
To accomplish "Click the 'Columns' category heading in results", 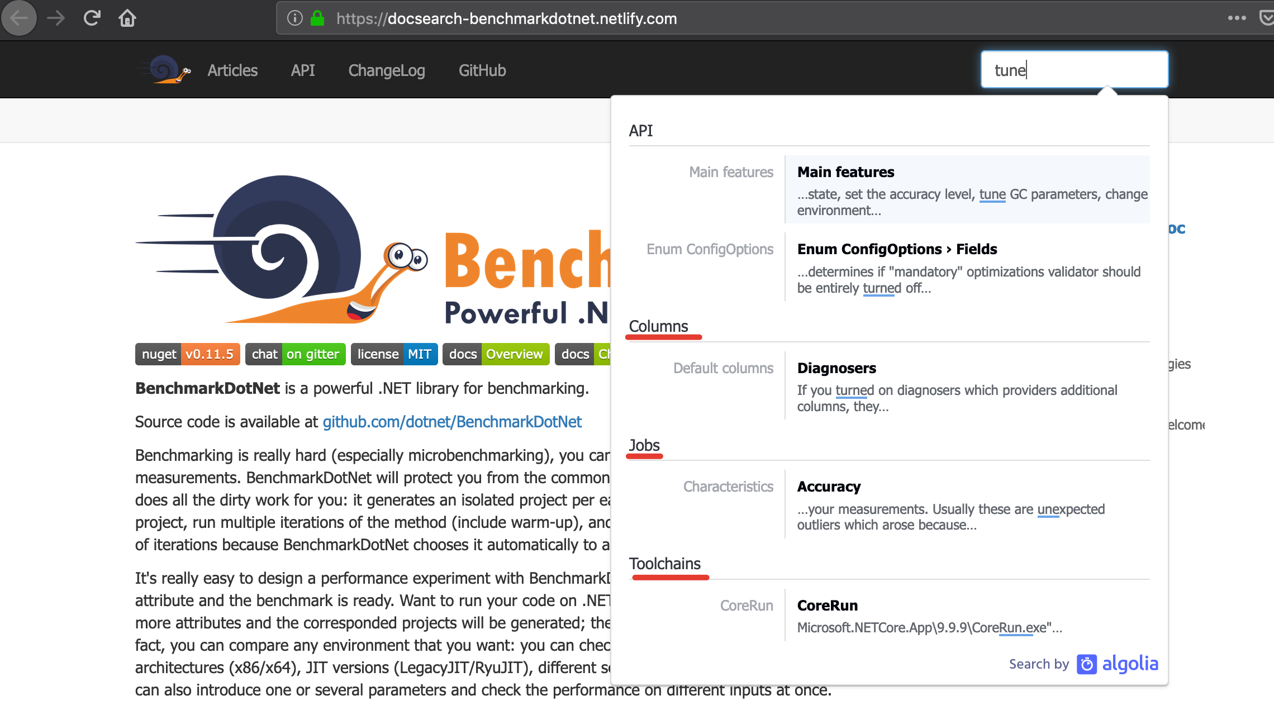I will 658,326.
